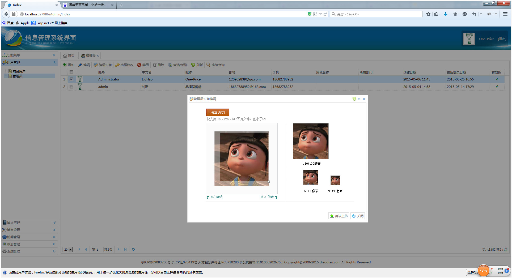The image size is (512, 278).
Task: Click the pager page number field
Action: click(x=99, y=250)
